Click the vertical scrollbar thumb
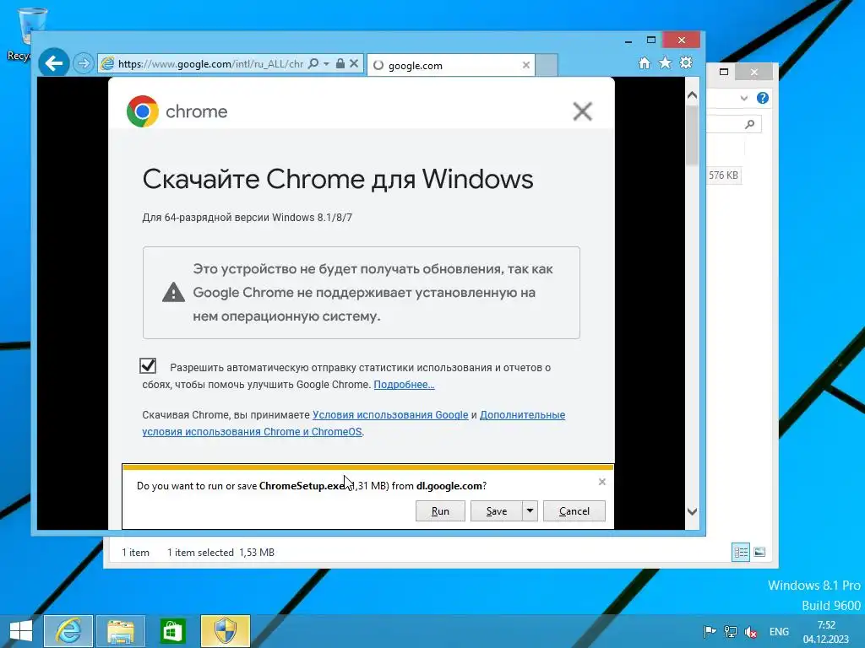The height and width of the screenshot is (648, 865). 692,135
